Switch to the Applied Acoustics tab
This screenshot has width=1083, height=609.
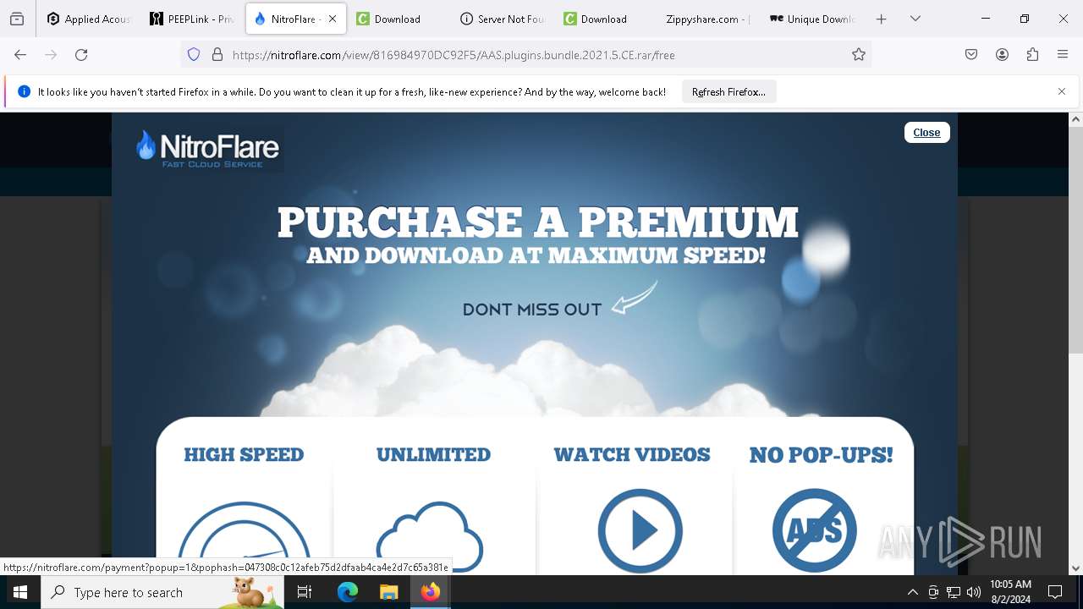90,19
